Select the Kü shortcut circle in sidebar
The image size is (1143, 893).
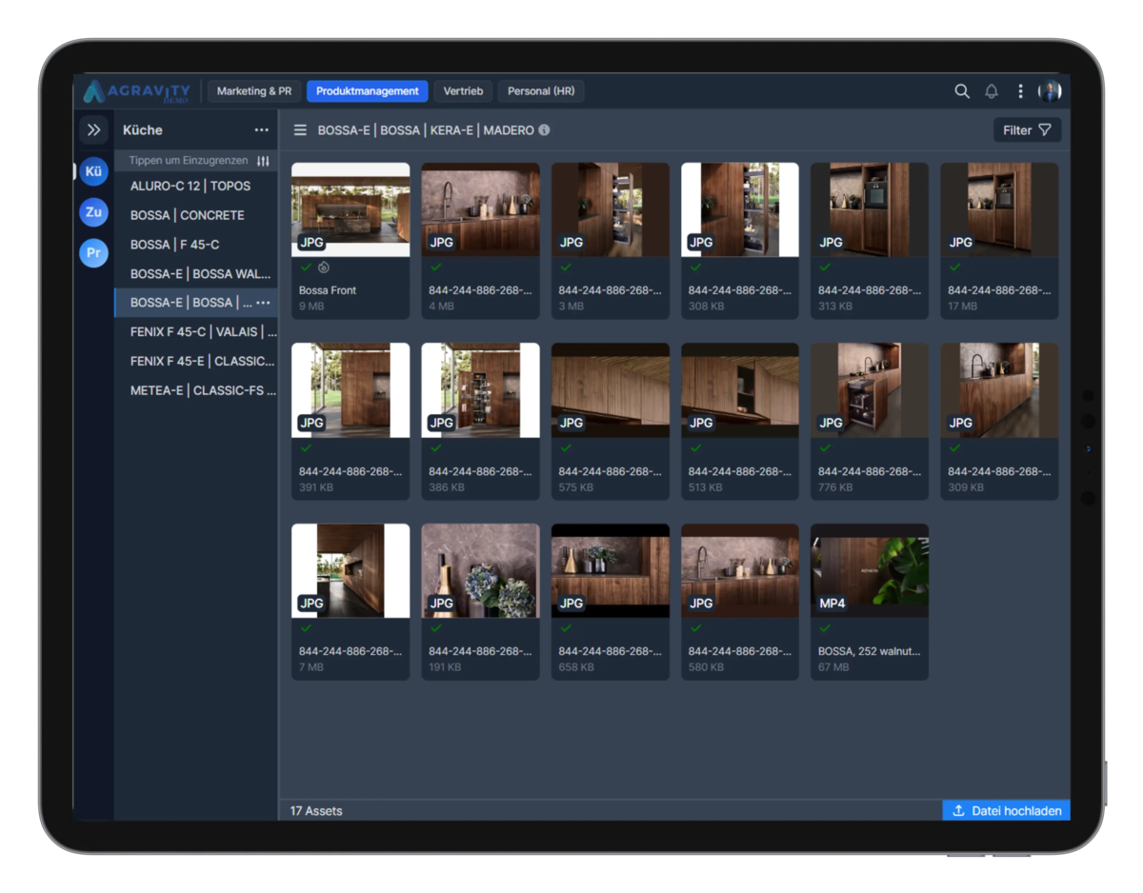(x=92, y=170)
